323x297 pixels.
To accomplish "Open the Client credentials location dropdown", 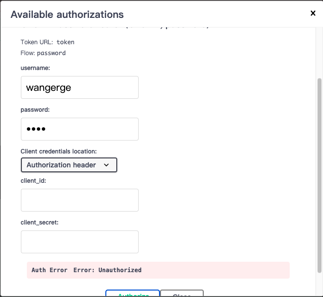I will click(69, 165).
